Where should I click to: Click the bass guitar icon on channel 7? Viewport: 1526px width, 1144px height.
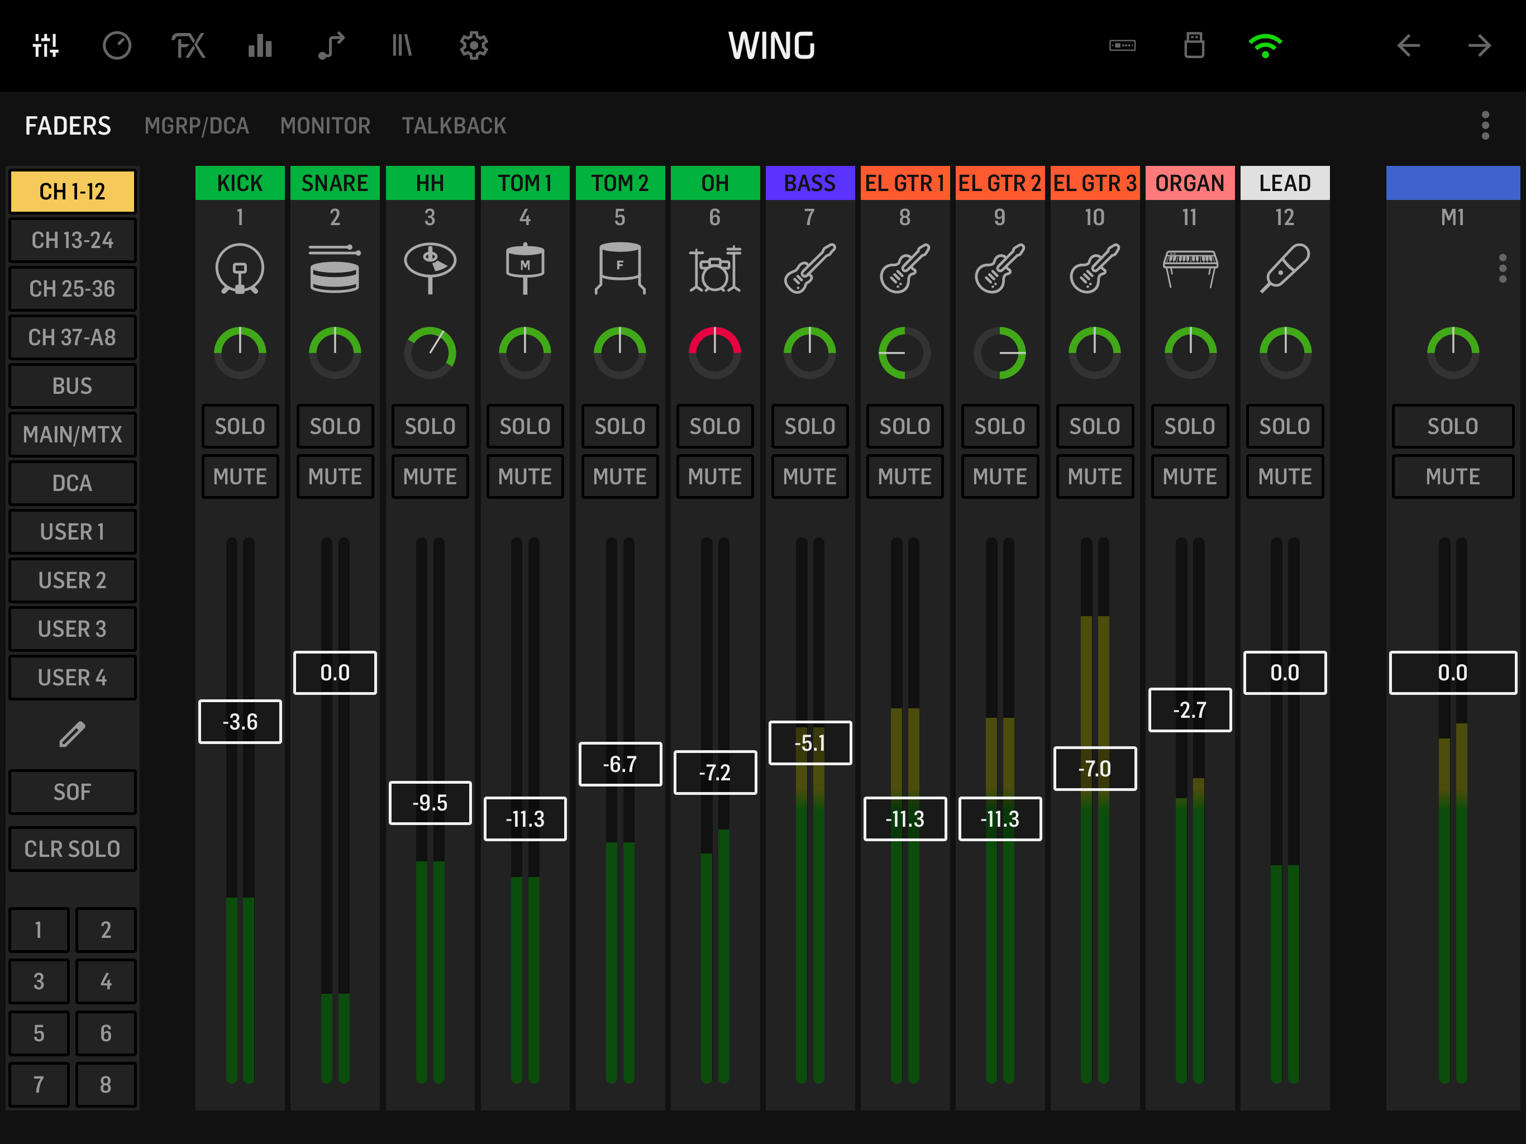tap(810, 269)
